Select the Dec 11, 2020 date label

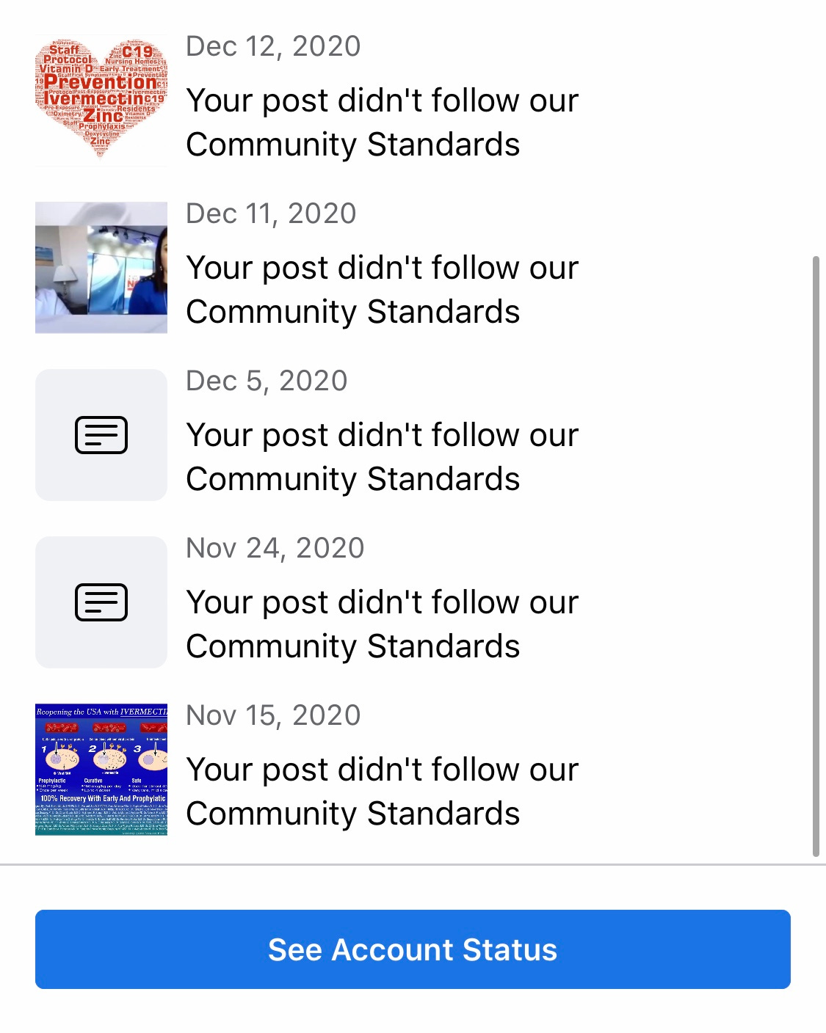coord(271,213)
